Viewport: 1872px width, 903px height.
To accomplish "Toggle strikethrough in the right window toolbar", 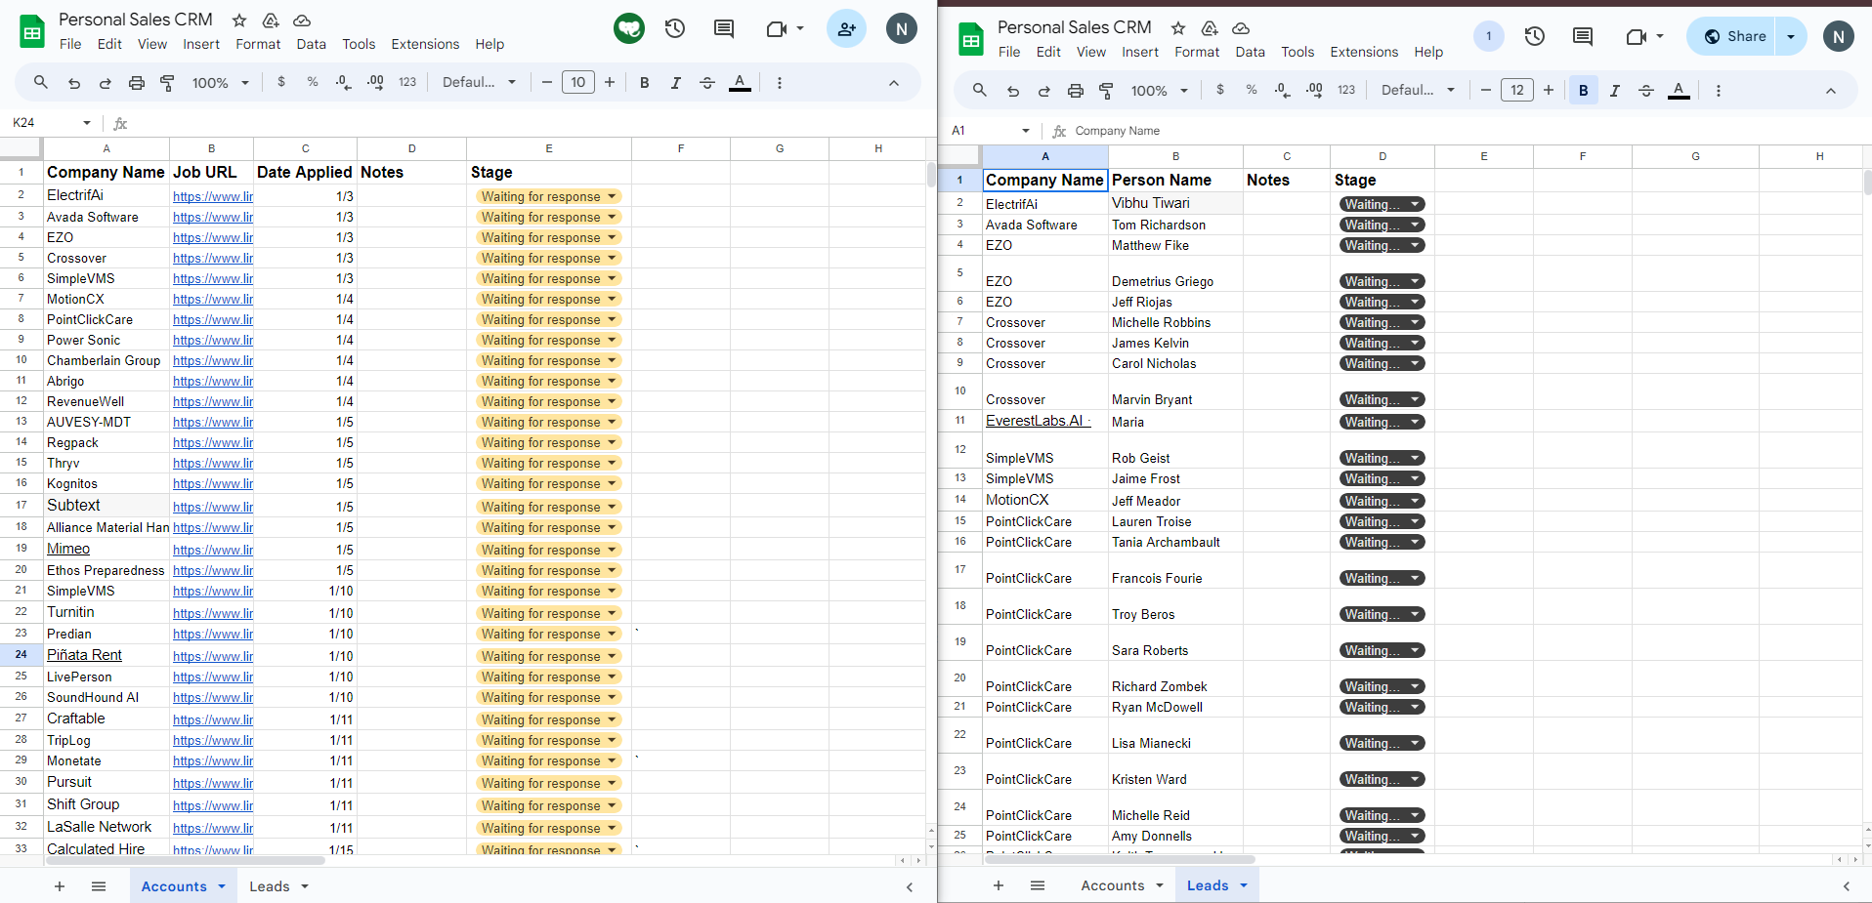I will [x=1646, y=91].
